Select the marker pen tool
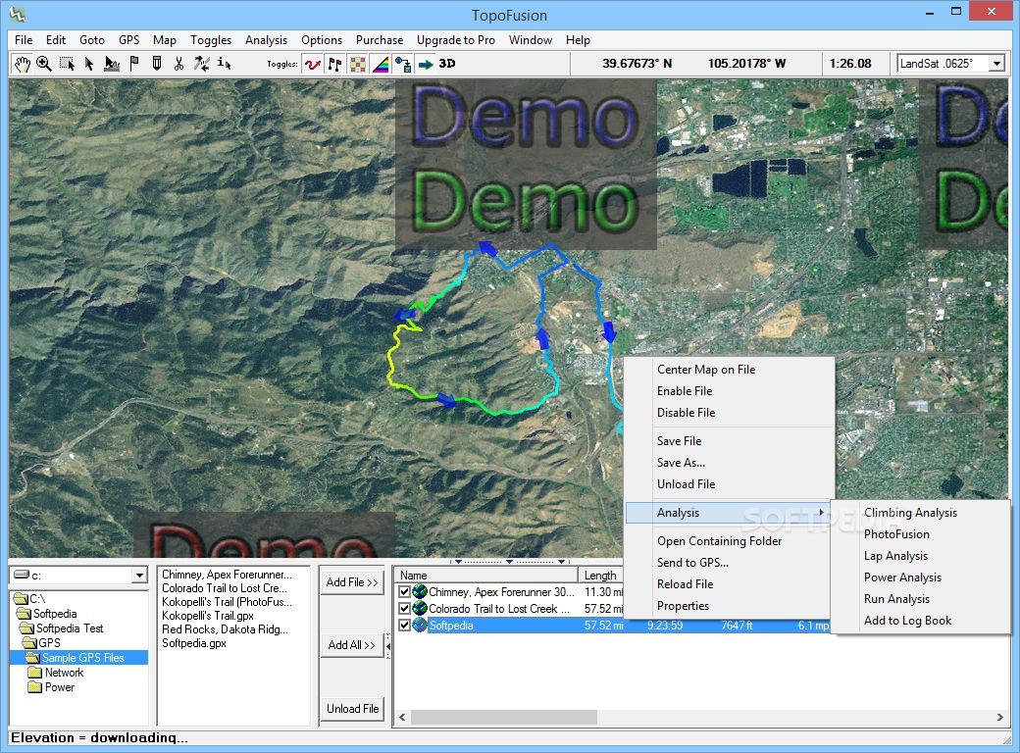 click(157, 64)
